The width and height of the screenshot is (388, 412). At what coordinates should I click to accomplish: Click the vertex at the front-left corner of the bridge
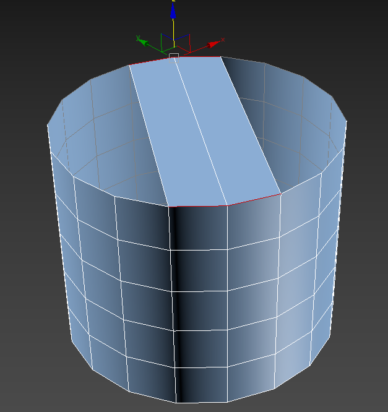click(x=169, y=206)
